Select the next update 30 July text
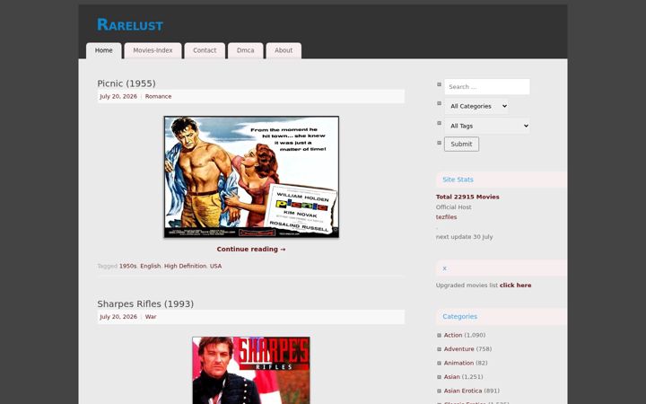The width and height of the screenshot is (646, 404). click(x=465, y=237)
